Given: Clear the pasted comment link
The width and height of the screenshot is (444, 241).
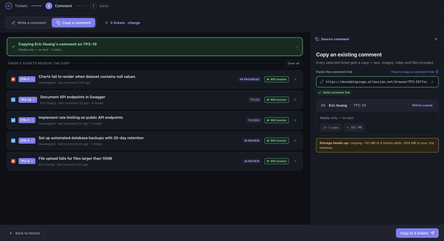Looking at the screenshot, I should tap(432, 82).
